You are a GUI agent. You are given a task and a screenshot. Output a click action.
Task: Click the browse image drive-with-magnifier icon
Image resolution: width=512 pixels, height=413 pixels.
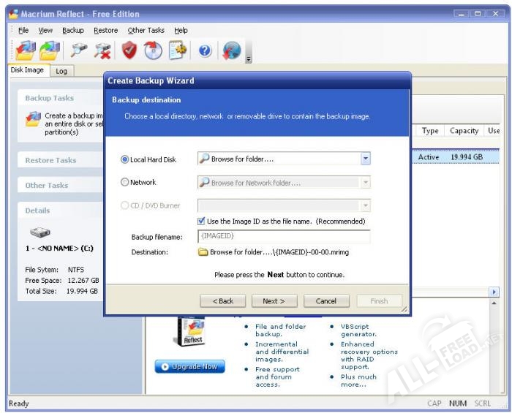point(79,50)
